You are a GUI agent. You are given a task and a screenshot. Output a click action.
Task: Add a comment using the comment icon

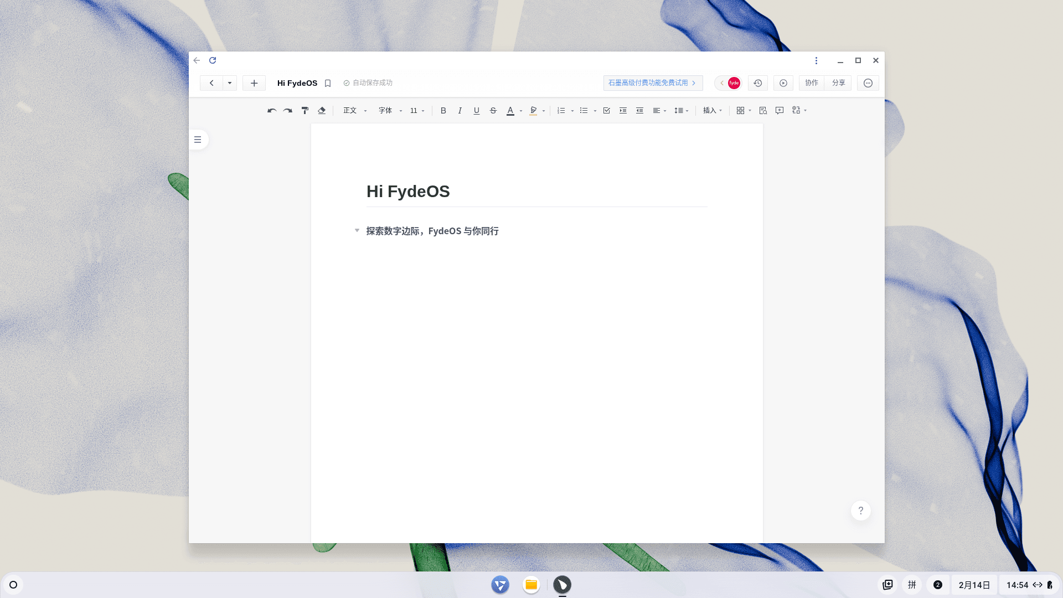click(780, 111)
